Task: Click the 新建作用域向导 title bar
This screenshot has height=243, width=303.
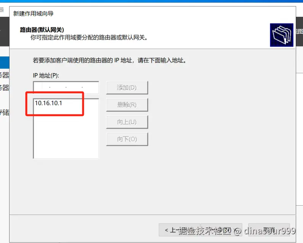Action: click(152, 14)
